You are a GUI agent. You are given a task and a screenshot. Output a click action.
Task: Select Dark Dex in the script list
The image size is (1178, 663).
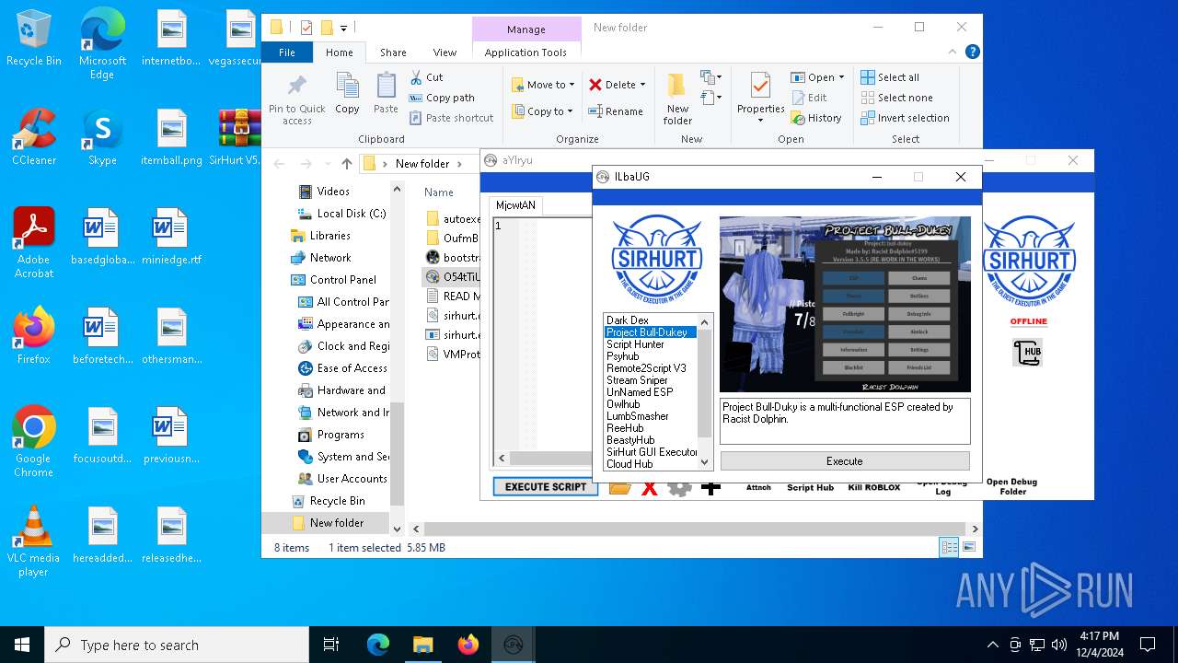tap(628, 320)
